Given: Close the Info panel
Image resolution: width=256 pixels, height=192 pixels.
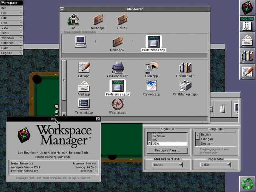Looking at the screenshot, I should coord(98,119).
